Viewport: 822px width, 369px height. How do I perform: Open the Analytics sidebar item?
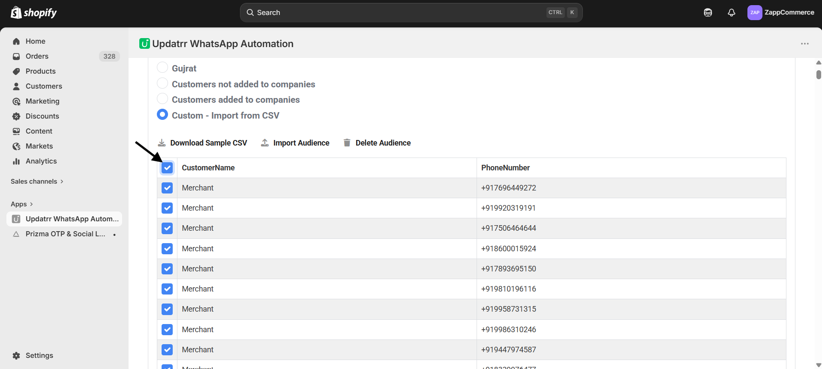(x=41, y=161)
